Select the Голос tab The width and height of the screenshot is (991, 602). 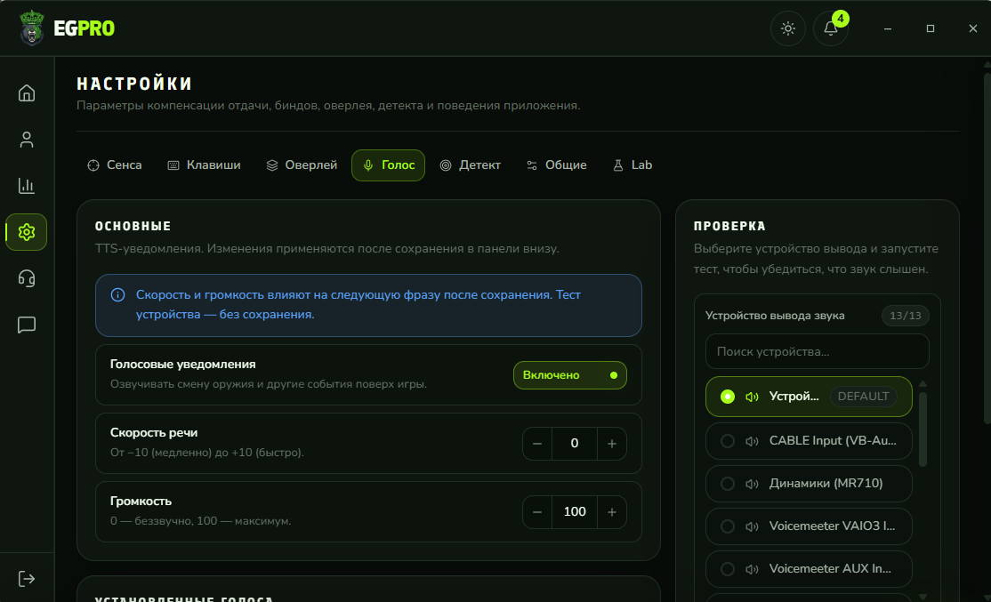(388, 165)
